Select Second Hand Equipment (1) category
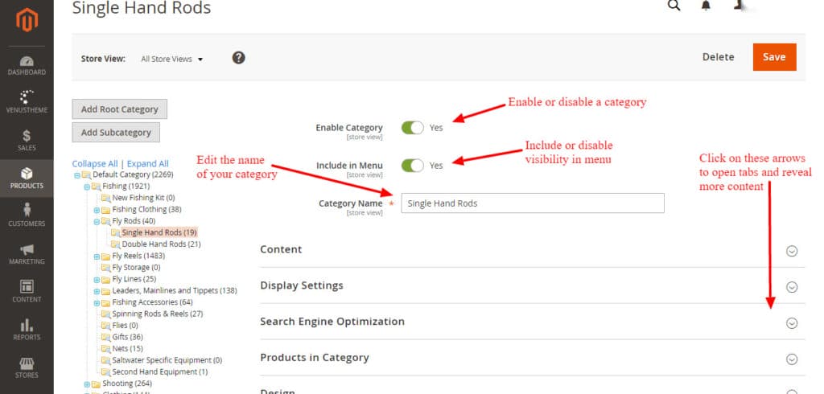Screen dimensions: 824x394 coord(160,372)
